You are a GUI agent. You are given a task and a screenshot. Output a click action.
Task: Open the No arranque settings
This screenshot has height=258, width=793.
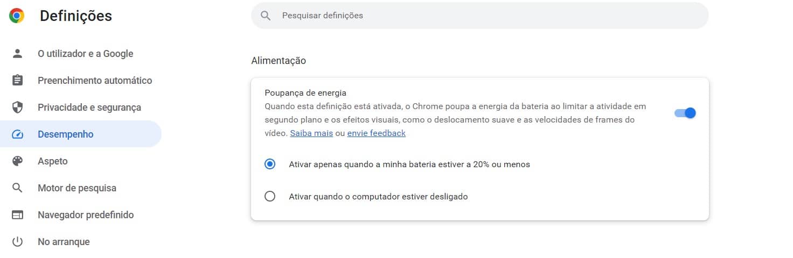(64, 242)
